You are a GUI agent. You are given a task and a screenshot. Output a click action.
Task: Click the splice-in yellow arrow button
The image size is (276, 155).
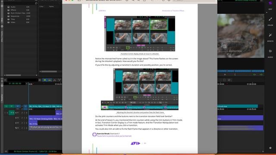[45, 80]
